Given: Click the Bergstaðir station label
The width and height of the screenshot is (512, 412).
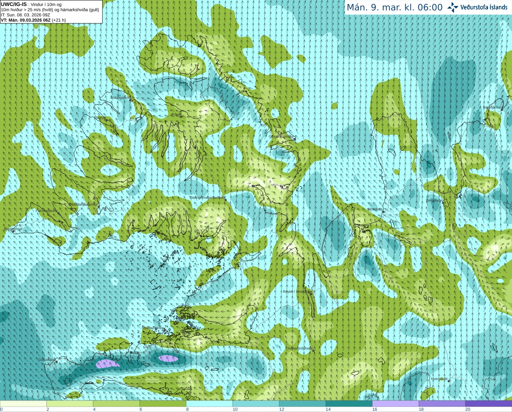Looking at the screenshot, I should tap(434, 200).
